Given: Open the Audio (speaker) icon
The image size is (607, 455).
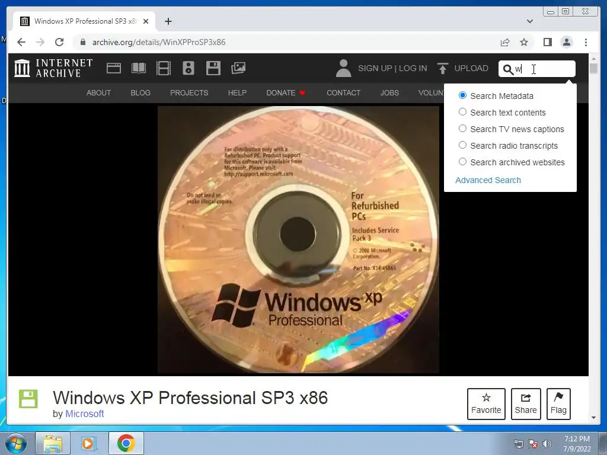Looking at the screenshot, I should click(188, 68).
